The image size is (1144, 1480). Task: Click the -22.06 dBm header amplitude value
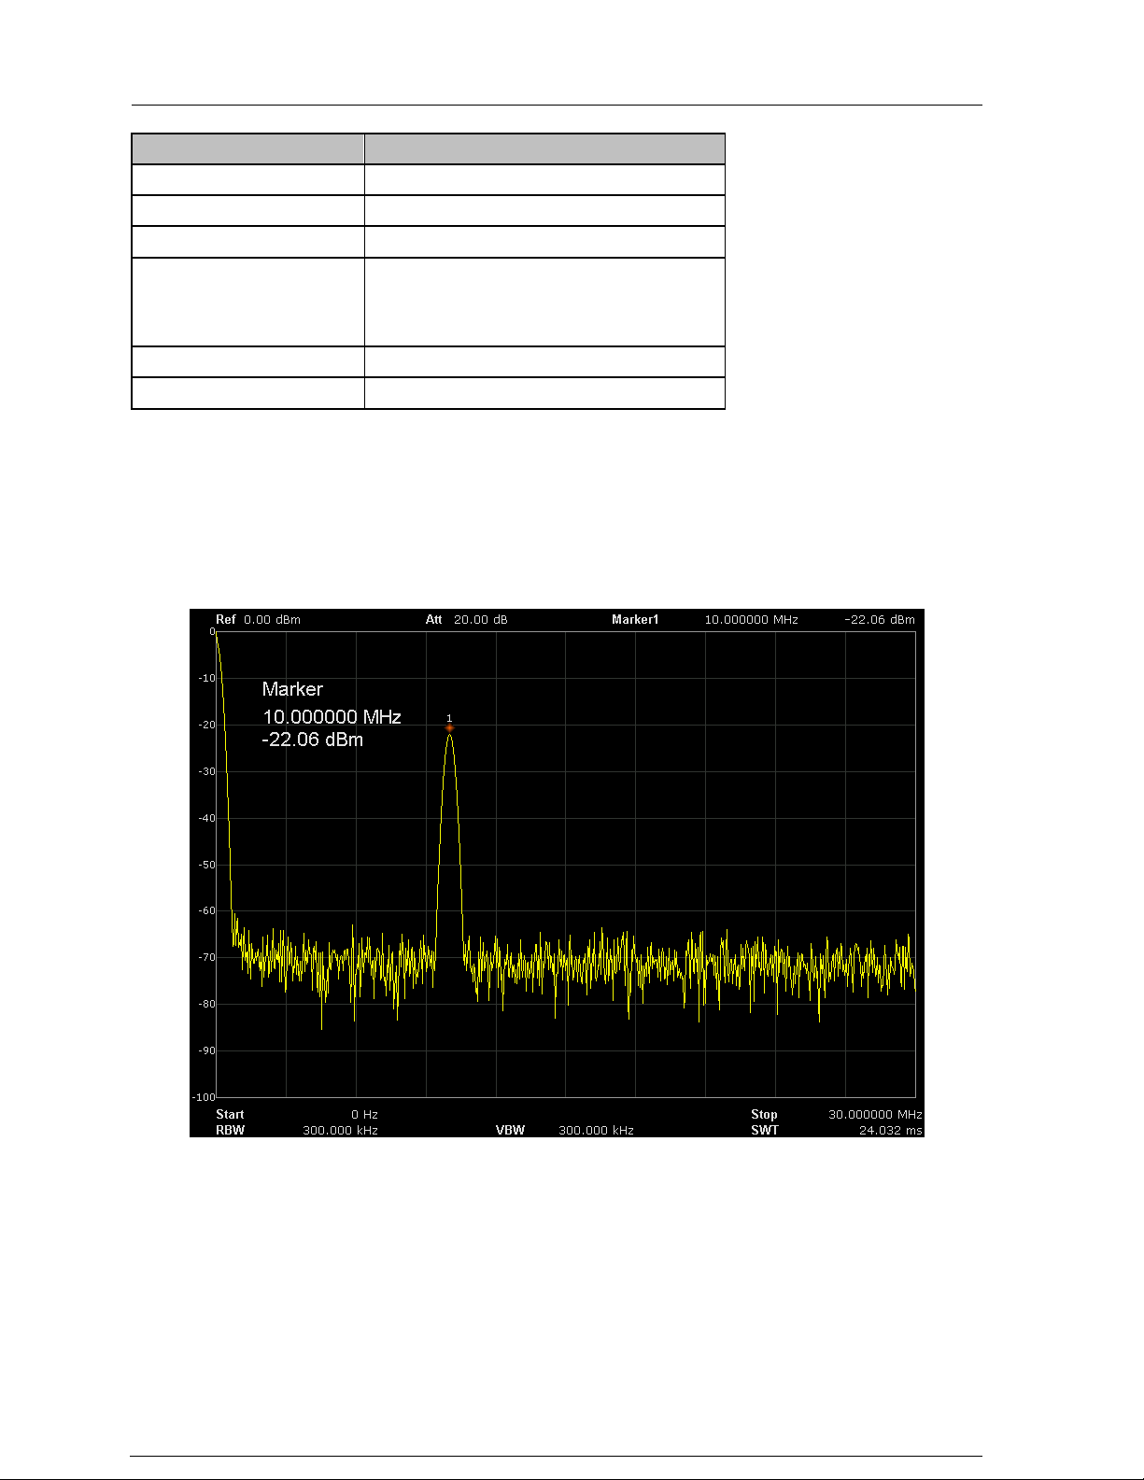(x=880, y=619)
